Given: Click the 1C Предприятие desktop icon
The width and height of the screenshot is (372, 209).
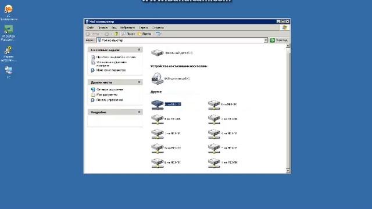Looking at the screenshot, I should tap(9, 9).
